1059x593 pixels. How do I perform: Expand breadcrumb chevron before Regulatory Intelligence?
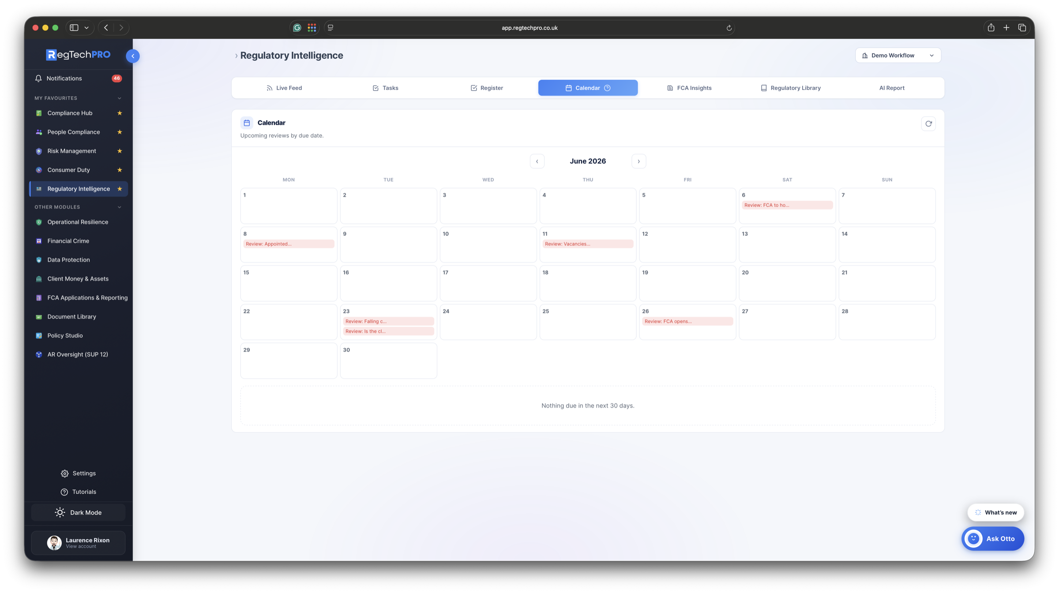tap(236, 56)
